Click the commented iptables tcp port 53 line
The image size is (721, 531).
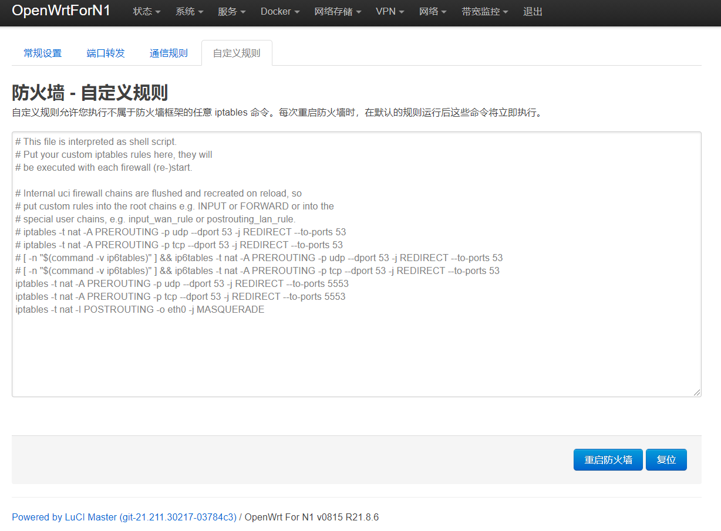click(179, 245)
